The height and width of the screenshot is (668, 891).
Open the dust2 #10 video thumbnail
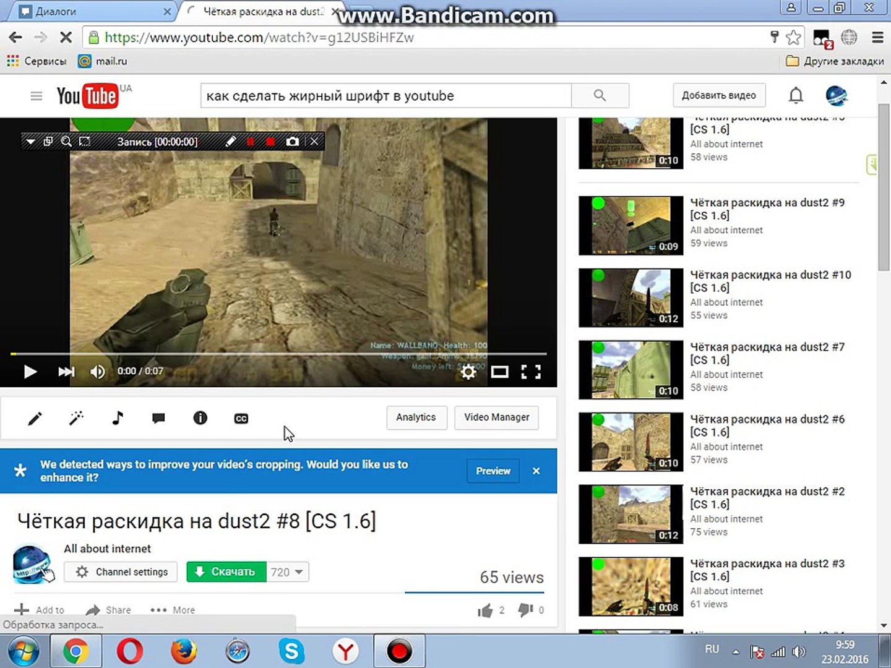click(631, 298)
